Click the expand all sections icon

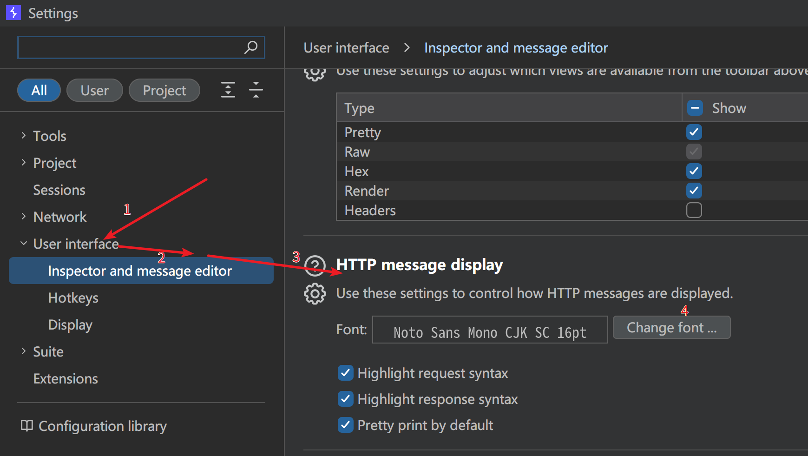(x=228, y=90)
